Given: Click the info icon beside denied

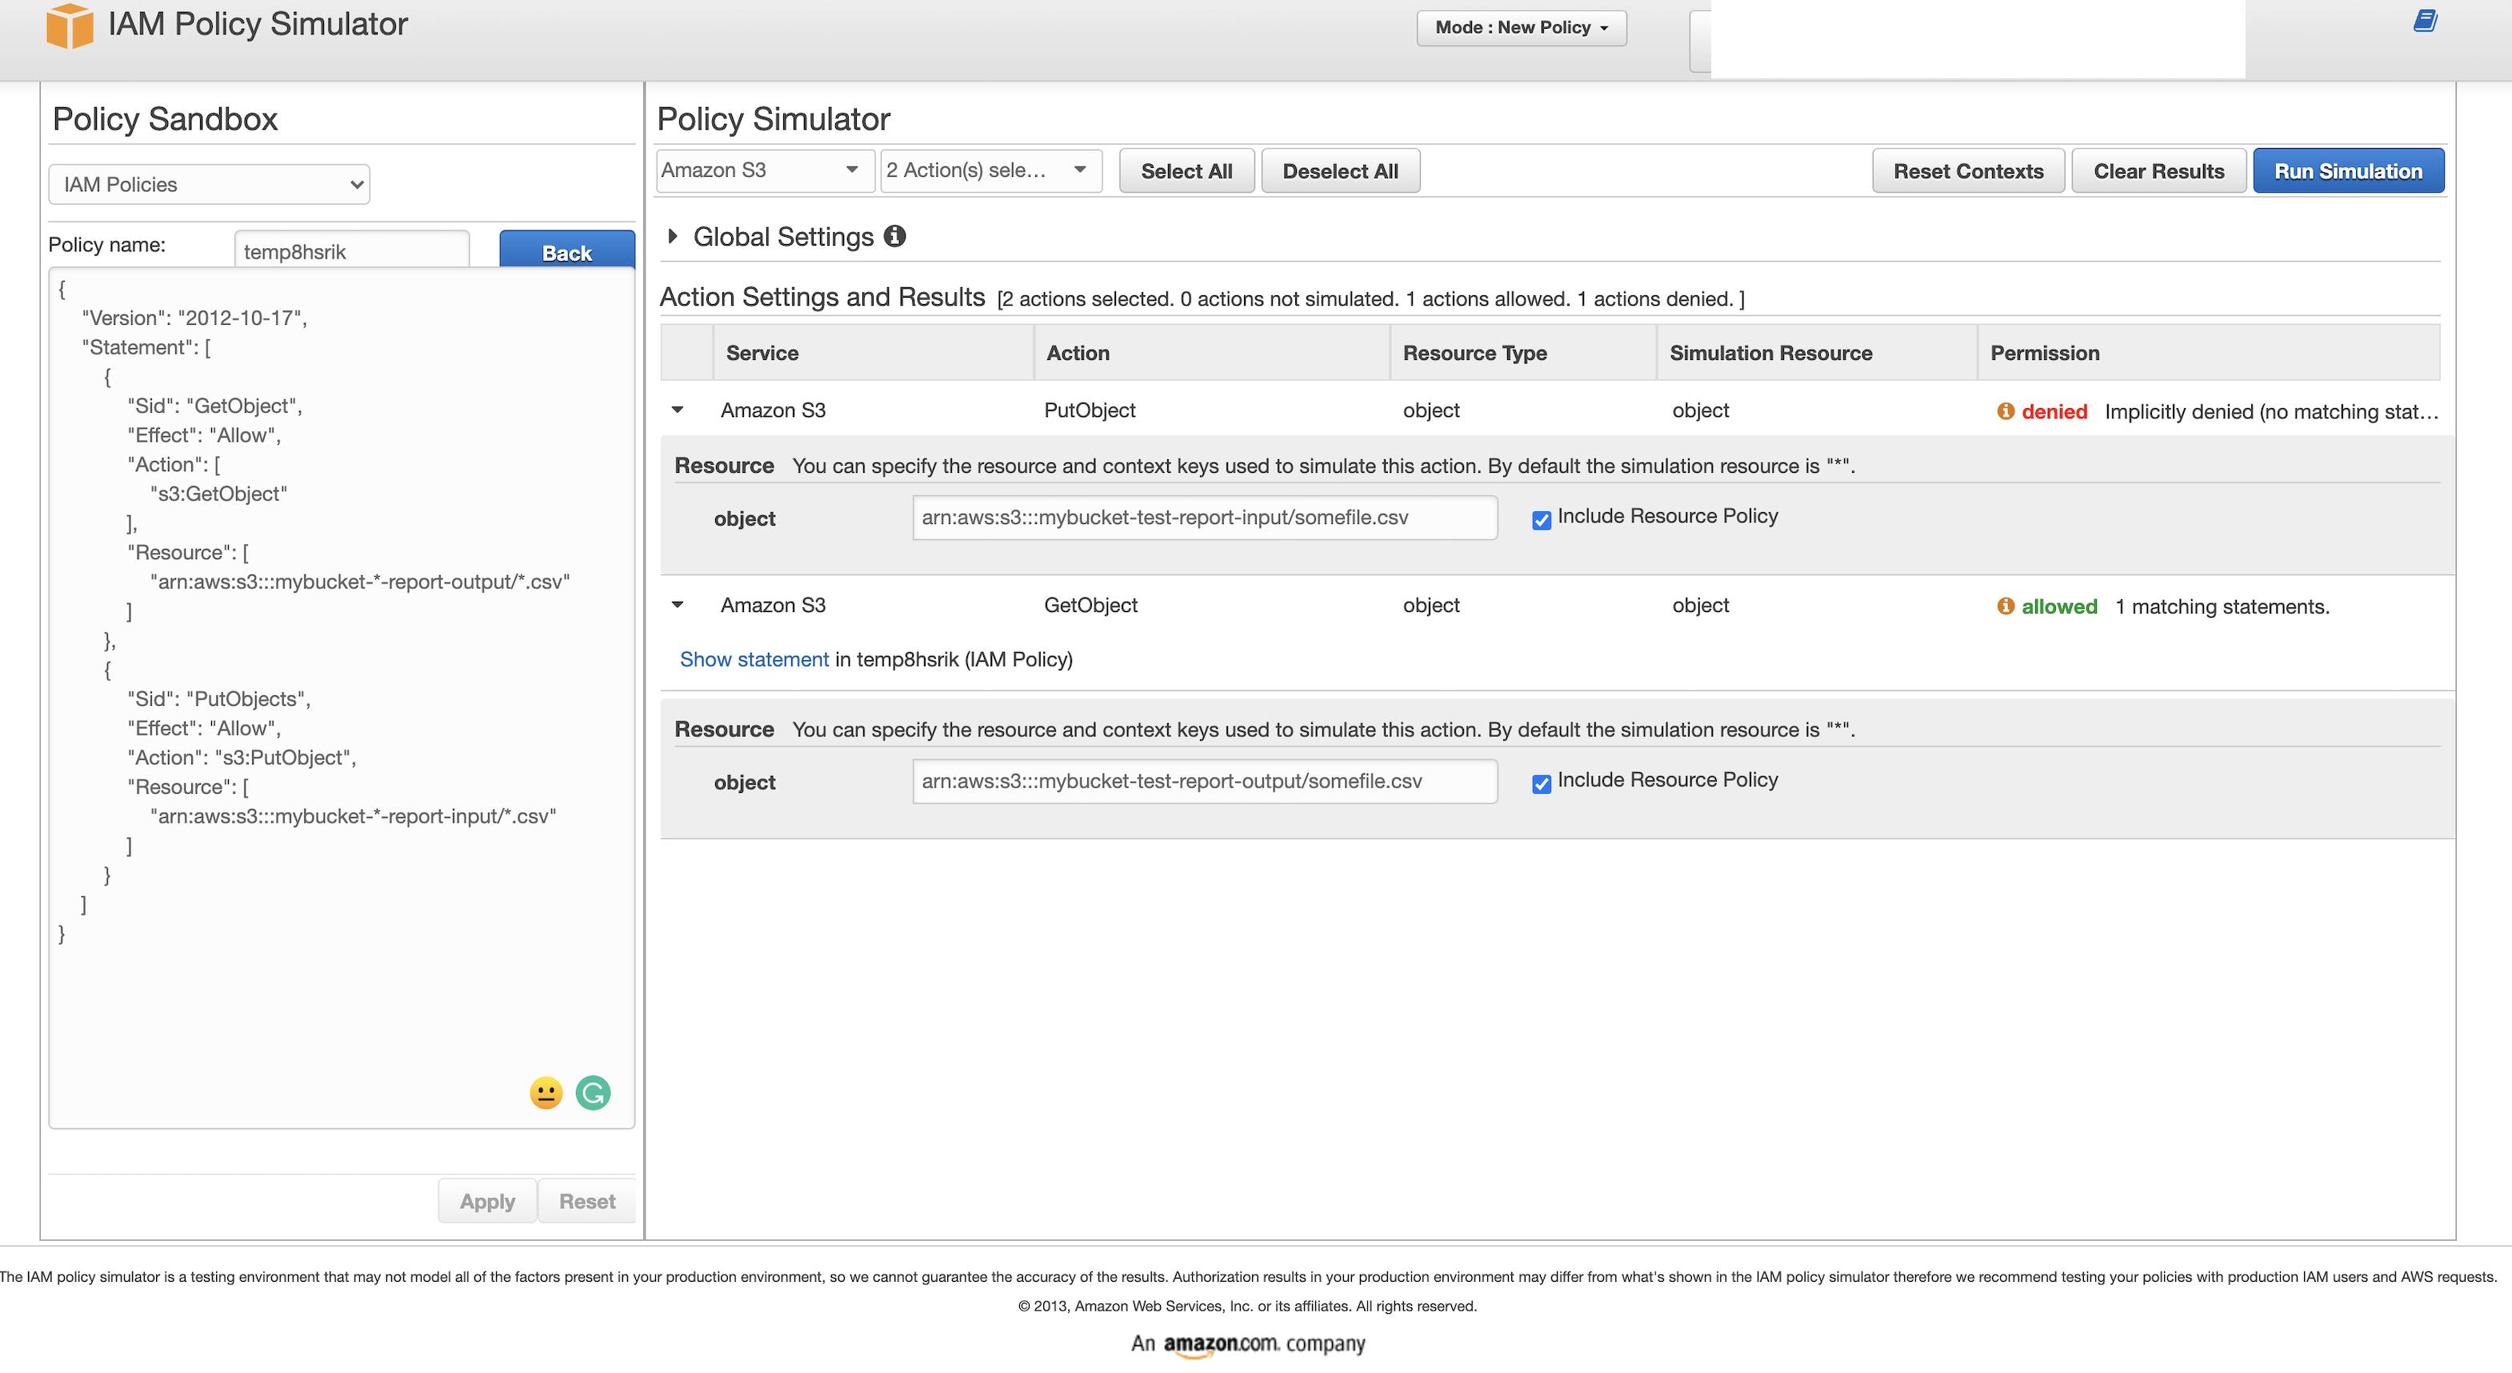Looking at the screenshot, I should pos(2005,411).
